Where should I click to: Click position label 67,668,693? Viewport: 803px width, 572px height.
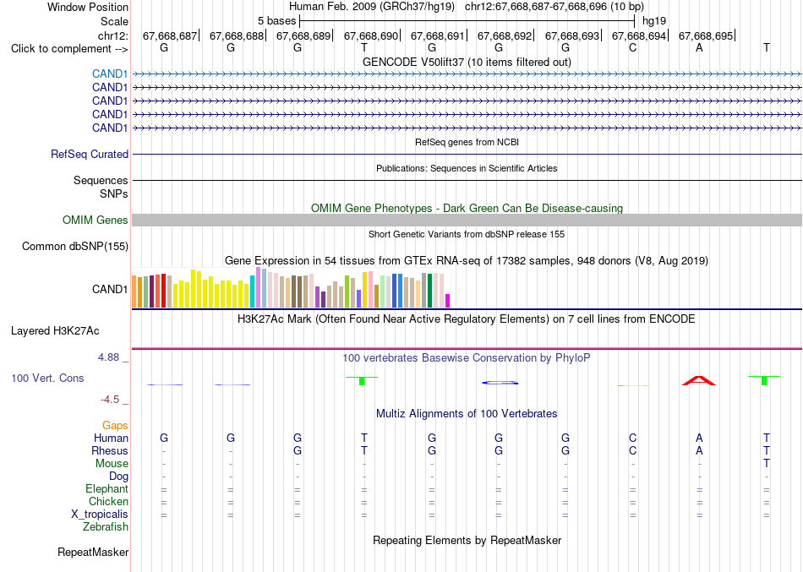(572, 35)
